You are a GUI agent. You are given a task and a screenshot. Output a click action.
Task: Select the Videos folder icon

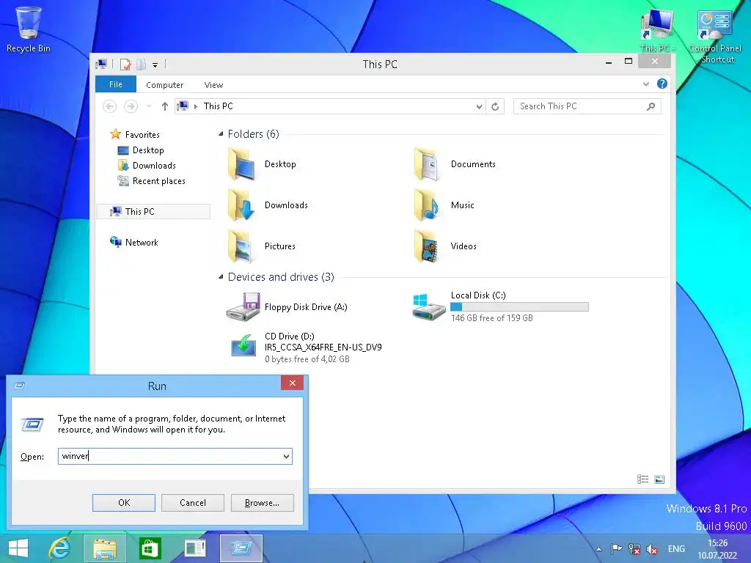[428, 246]
